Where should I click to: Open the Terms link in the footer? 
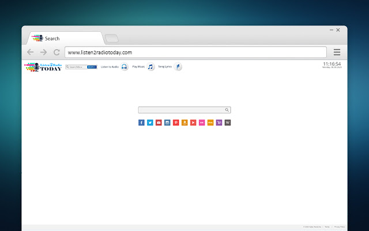tap(327, 227)
